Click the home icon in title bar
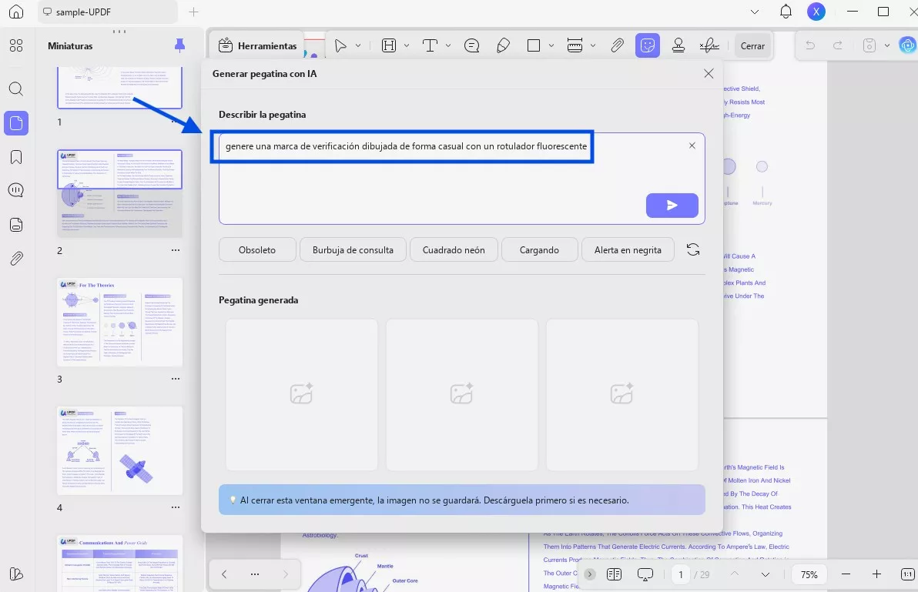918x592 pixels. 16,12
